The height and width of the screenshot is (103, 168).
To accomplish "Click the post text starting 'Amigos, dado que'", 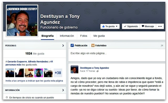I will [x=117, y=86].
